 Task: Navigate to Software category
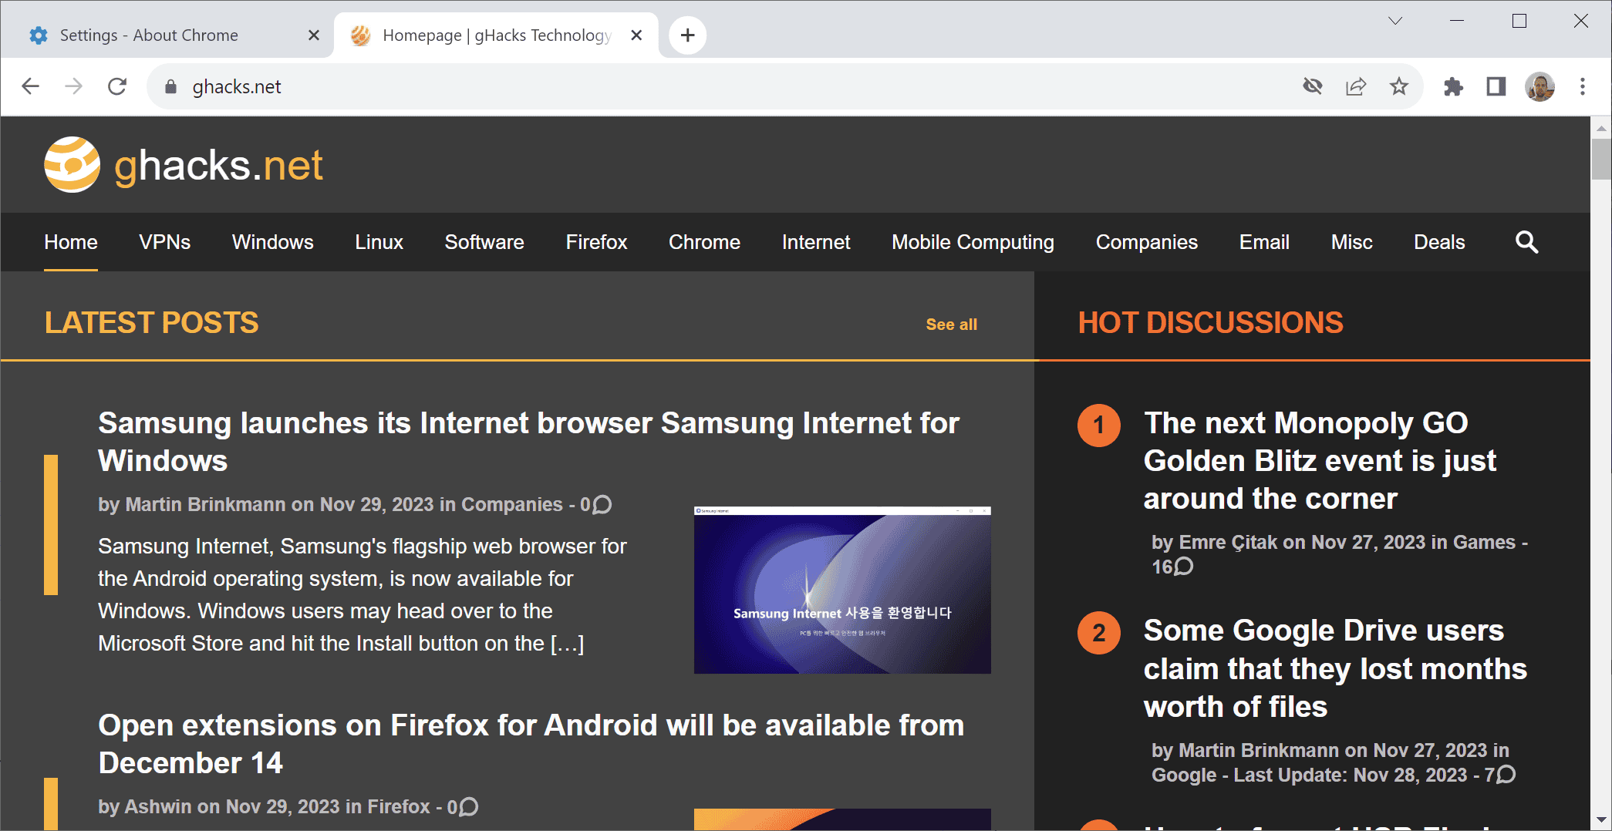[484, 242]
